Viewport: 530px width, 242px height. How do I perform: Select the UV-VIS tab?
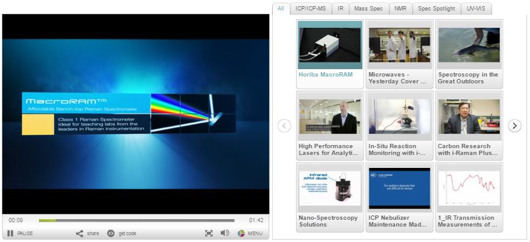476,9
